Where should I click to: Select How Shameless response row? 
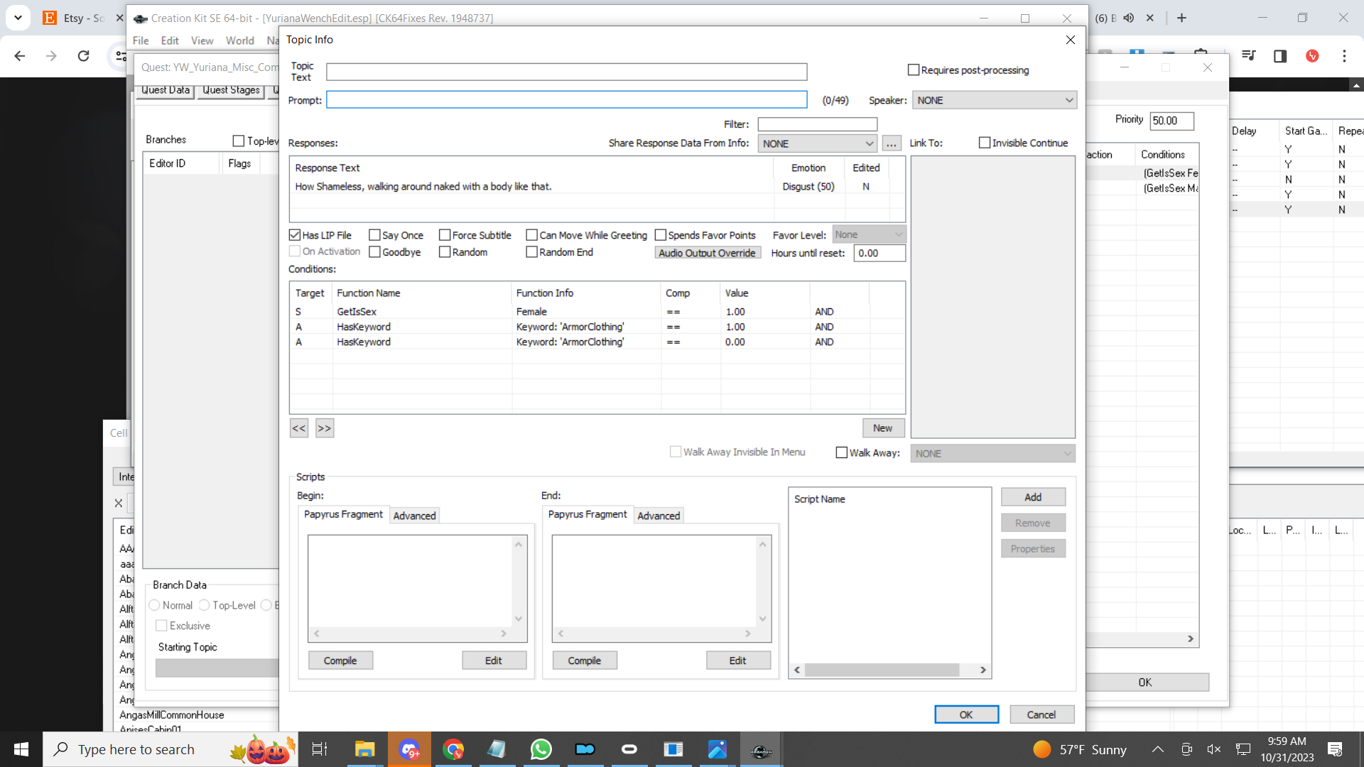click(x=597, y=186)
